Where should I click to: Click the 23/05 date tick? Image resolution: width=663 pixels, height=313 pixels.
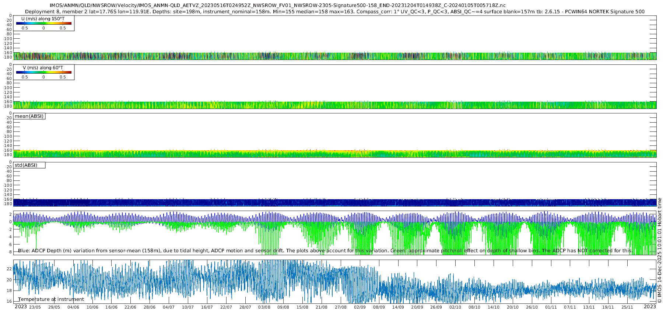[35, 307]
